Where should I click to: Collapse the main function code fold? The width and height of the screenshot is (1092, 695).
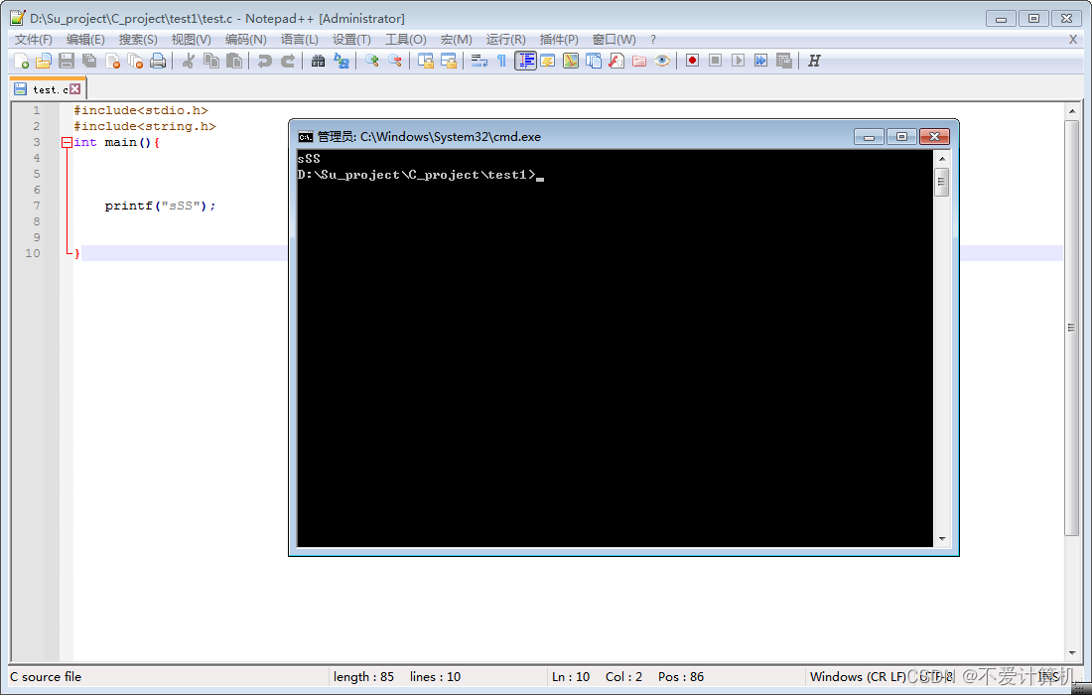pos(66,142)
